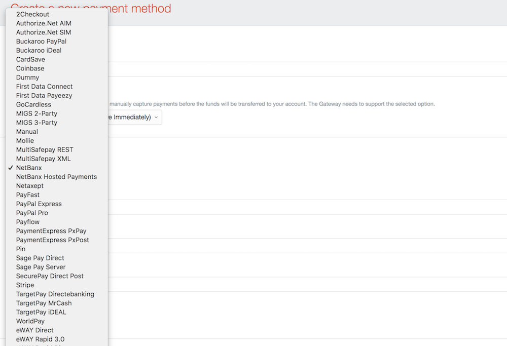The height and width of the screenshot is (346, 507).
Task: Choose PayPal Express gateway option
Action: coord(57,204)
